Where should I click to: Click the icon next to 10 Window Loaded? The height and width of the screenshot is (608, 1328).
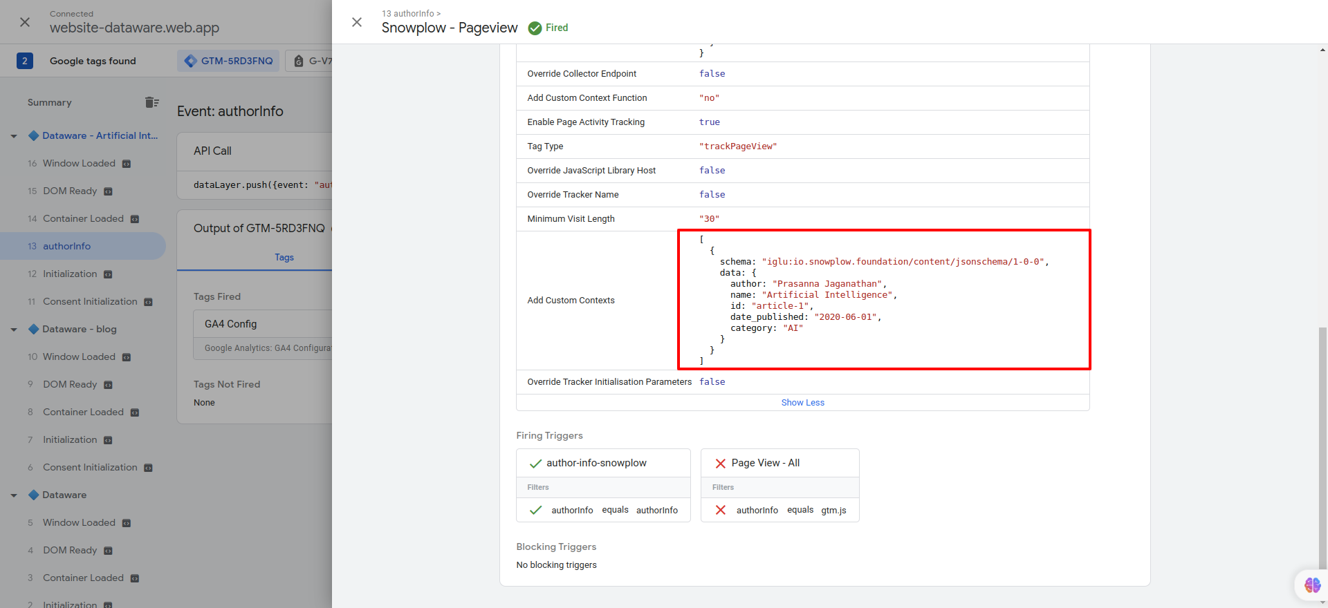(127, 357)
